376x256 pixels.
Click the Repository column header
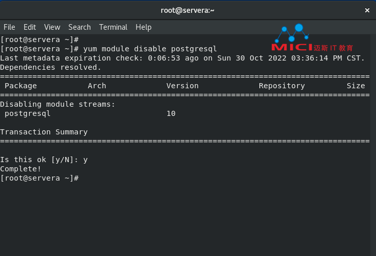[282, 86]
